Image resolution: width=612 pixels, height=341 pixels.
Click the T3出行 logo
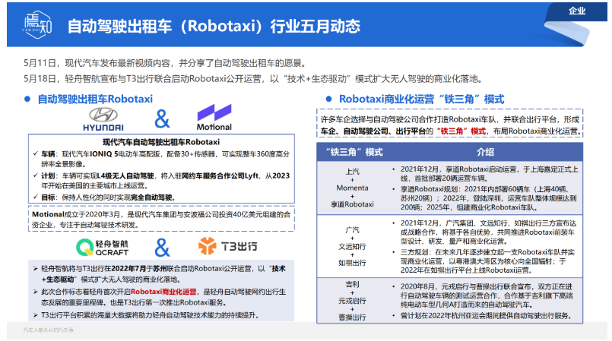point(227,246)
